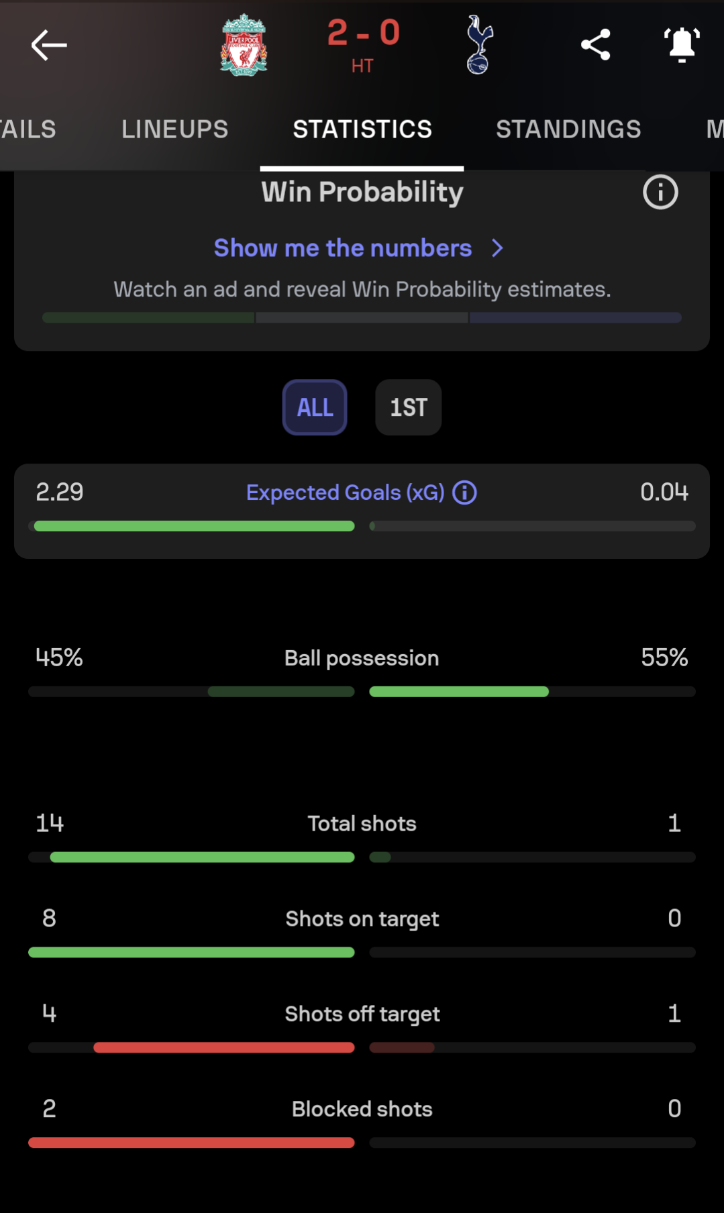724x1213 pixels.
Task: Select the 1ST half filter
Action: tap(409, 407)
